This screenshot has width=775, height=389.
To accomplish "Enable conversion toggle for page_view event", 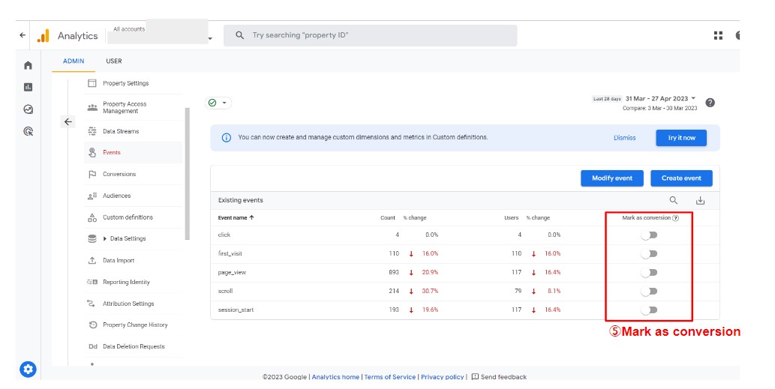I will (x=649, y=272).
